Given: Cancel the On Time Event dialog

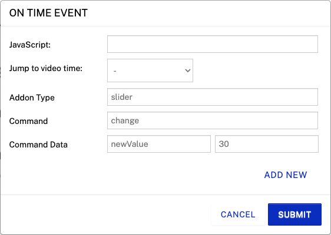Looking at the screenshot, I should 238,214.
